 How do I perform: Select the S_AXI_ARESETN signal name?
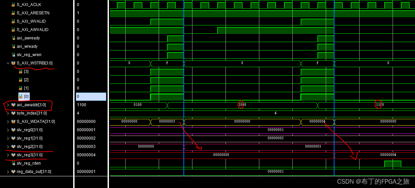pyautogui.click(x=33, y=13)
